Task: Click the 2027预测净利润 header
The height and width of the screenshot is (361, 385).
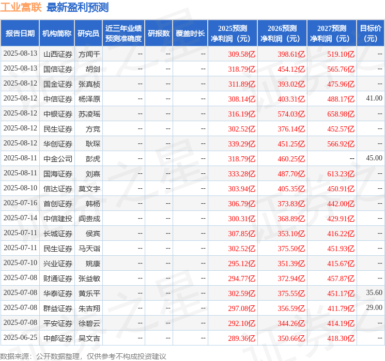Action: [332, 34]
